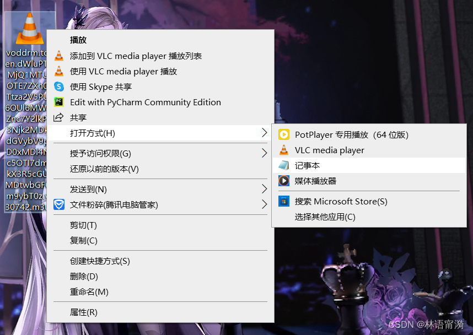The width and height of the screenshot is (473, 335).
Task: Click the PyCharm icon in context menu
Action: pyautogui.click(x=59, y=102)
